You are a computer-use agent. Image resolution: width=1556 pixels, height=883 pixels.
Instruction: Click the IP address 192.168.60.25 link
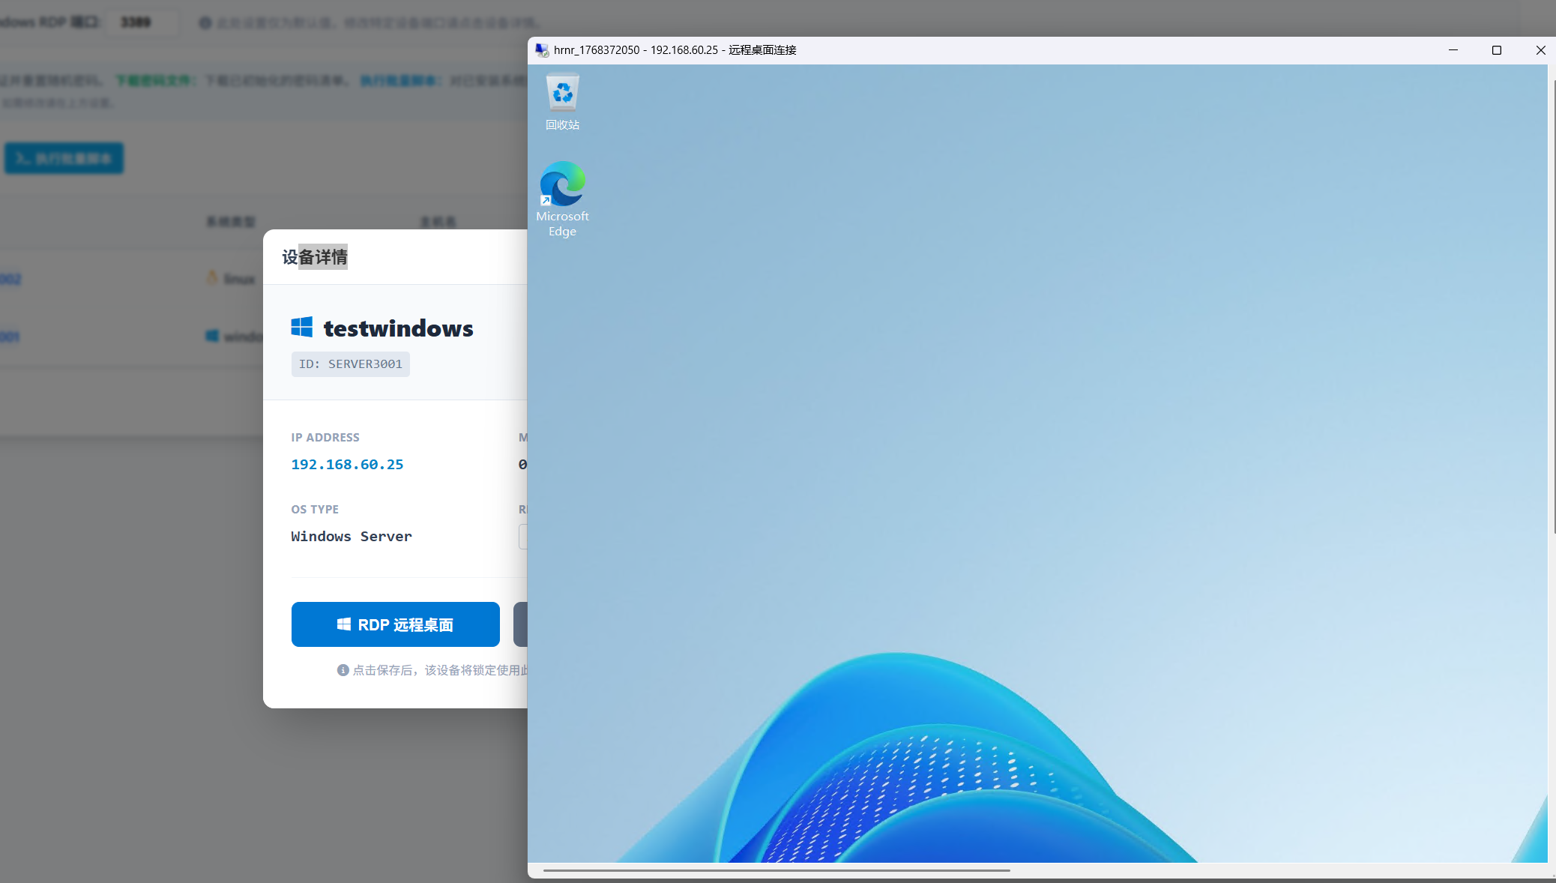click(x=347, y=465)
